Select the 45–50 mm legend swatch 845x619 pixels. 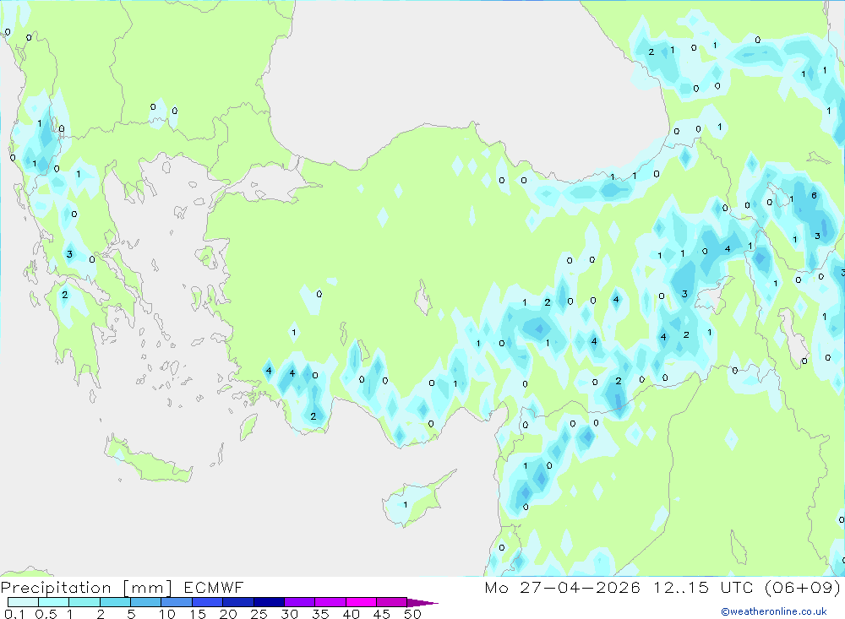tap(392, 602)
